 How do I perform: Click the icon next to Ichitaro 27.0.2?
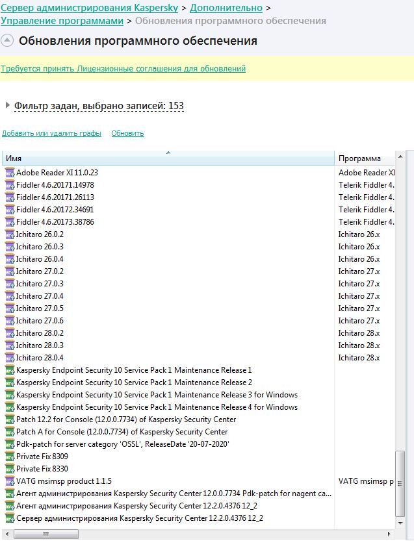(x=10, y=271)
